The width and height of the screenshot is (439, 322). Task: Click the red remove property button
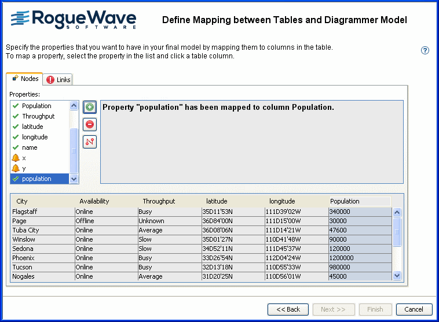[x=90, y=124]
